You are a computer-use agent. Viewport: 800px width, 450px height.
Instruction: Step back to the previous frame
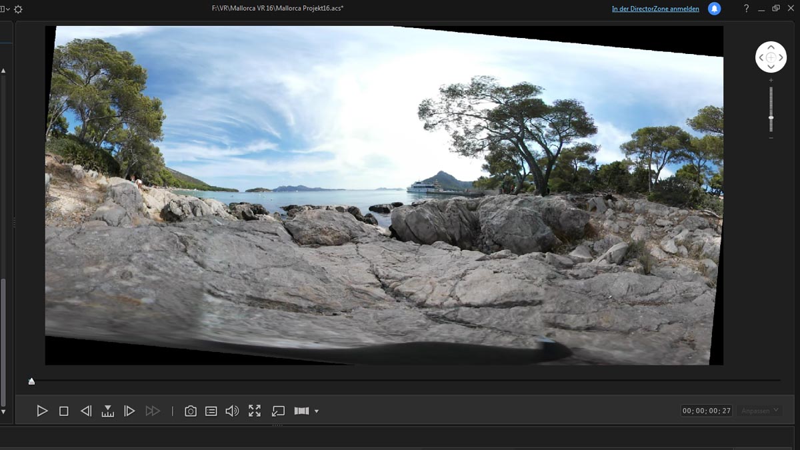[x=86, y=411]
